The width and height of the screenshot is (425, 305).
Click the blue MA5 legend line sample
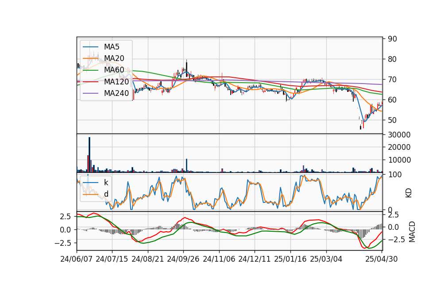tap(90, 47)
